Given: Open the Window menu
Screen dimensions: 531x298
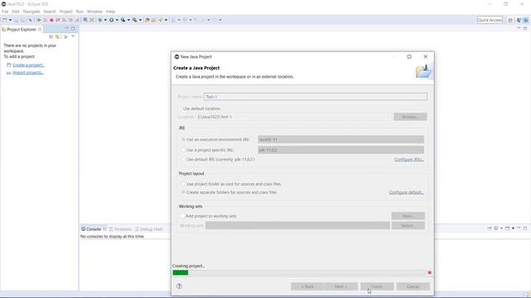Looking at the screenshot, I should point(95,12).
